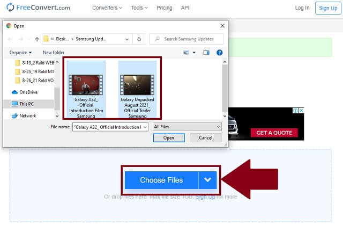Click the Network icon in the sidebar
The image size is (343, 225).
tap(14, 115)
